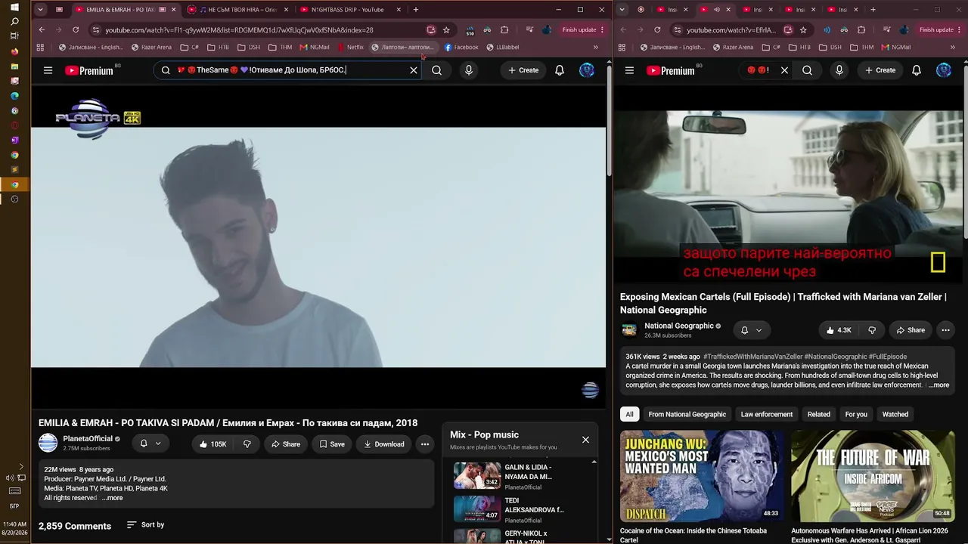Viewport: 968px width, 544px height.
Task: Show more bookmarks chevron in right browser
Action: coord(952,47)
